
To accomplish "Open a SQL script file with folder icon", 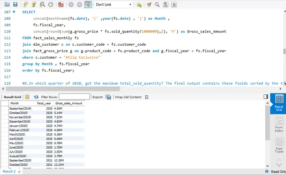I will point(7,4).
